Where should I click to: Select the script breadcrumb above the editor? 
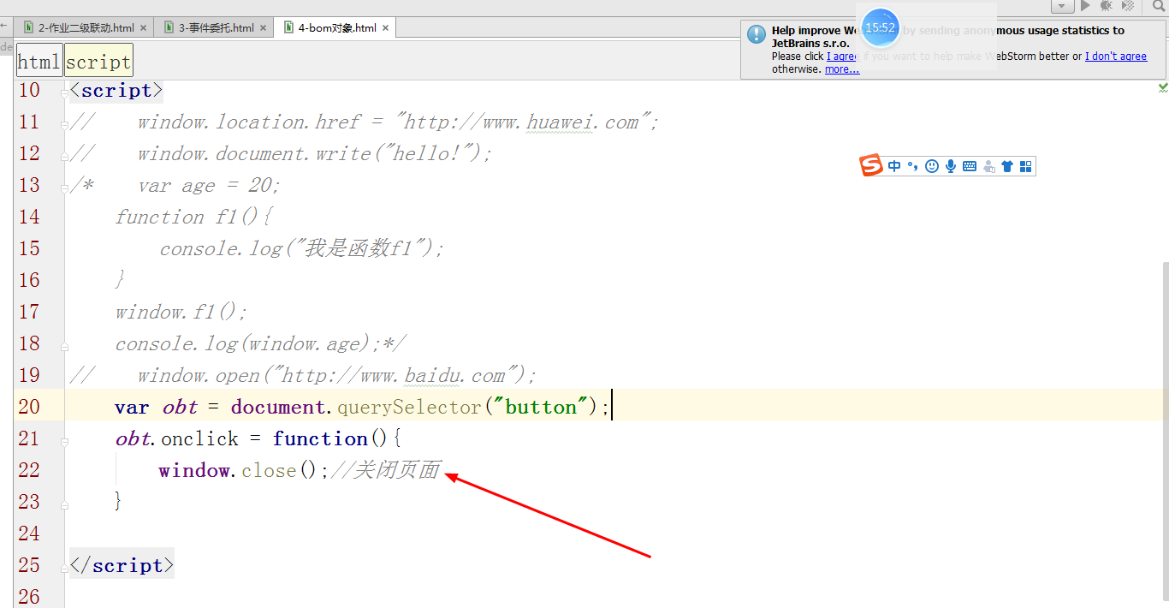pyautogui.click(x=98, y=61)
